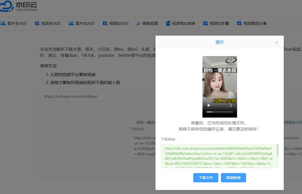The height and width of the screenshot is (194, 302).
Task: Open the 视频音频分离 menu item
Action: pos(239,23)
